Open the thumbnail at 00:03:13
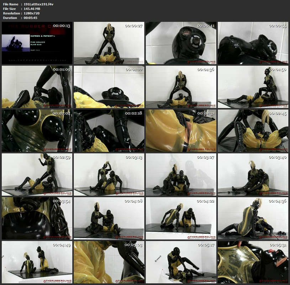 click(x=109, y=175)
